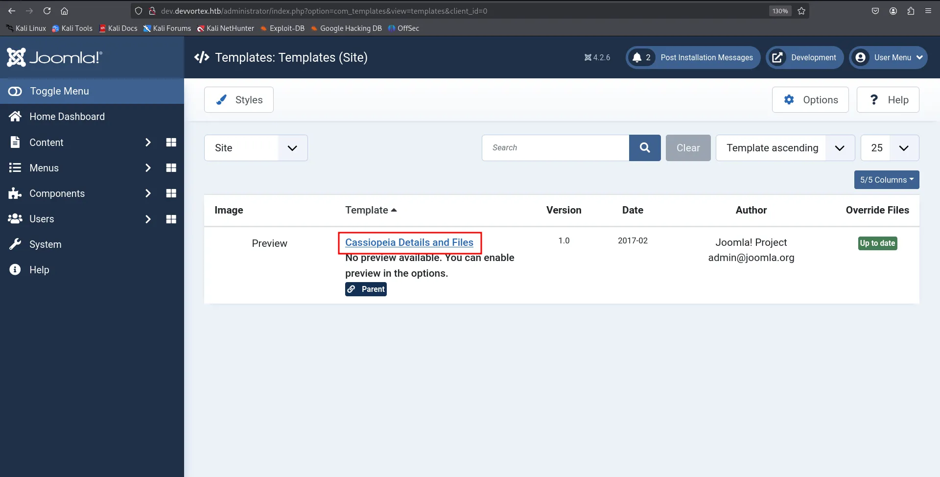The height and width of the screenshot is (477, 940).
Task: Go forward in browser history
Action: tap(29, 11)
